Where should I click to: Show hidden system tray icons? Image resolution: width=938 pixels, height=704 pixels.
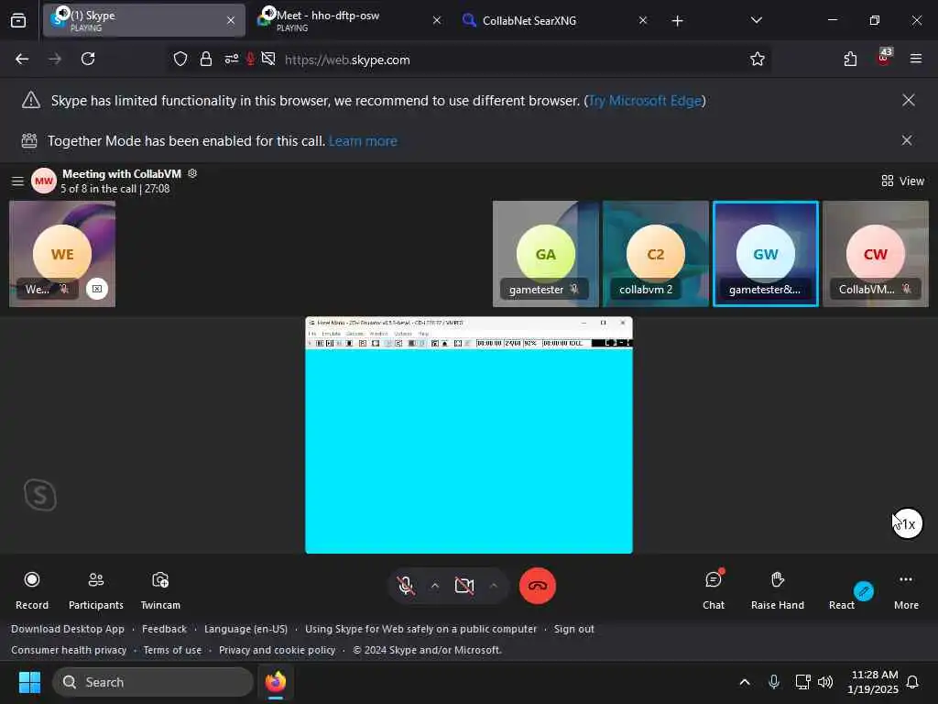pyautogui.click(x=745, y=682)
